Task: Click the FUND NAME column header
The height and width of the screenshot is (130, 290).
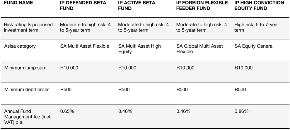Action: pyautogui.click(x=18, y=3)
